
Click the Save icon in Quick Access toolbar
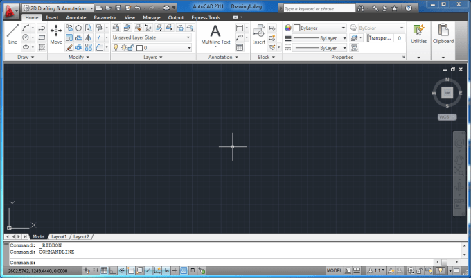pos(118,8)
